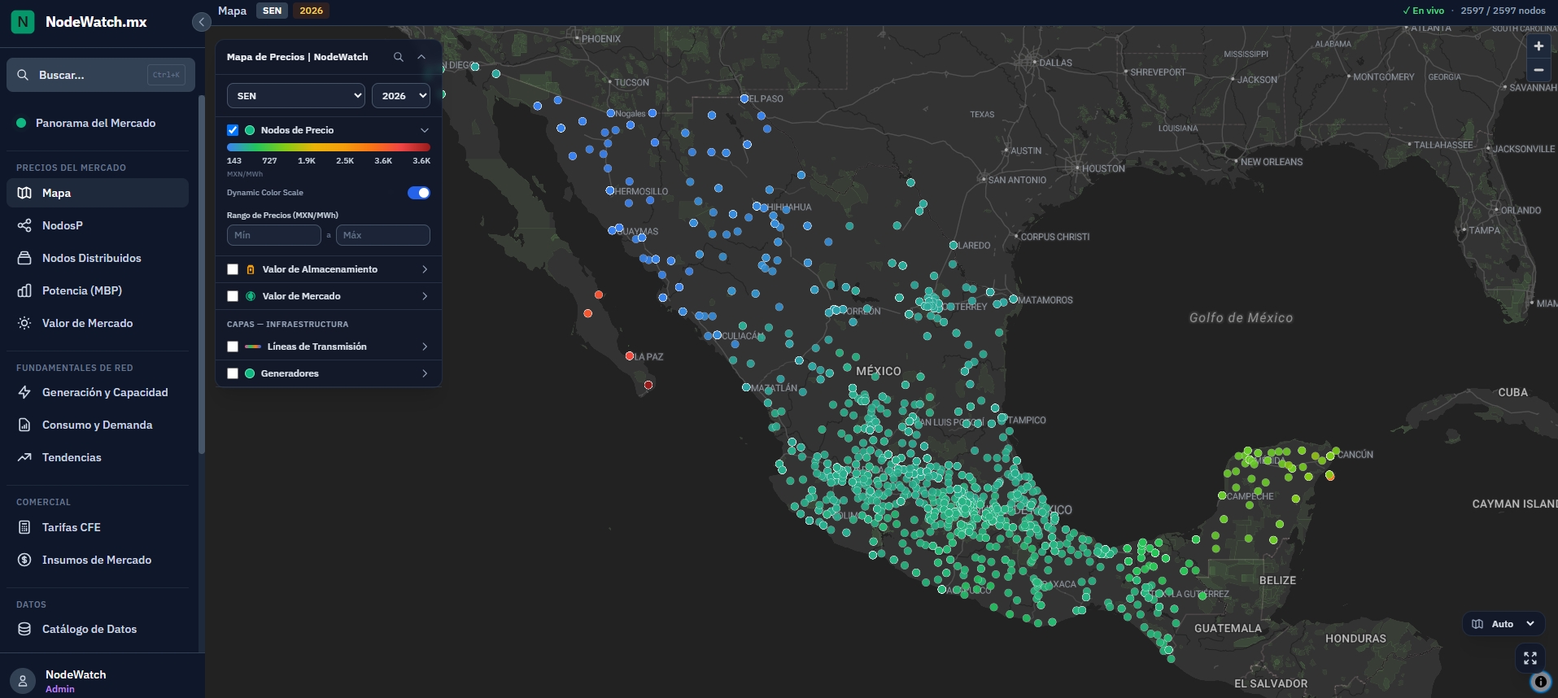Click the Nodos Distribuidos icon

pos(24,258)
